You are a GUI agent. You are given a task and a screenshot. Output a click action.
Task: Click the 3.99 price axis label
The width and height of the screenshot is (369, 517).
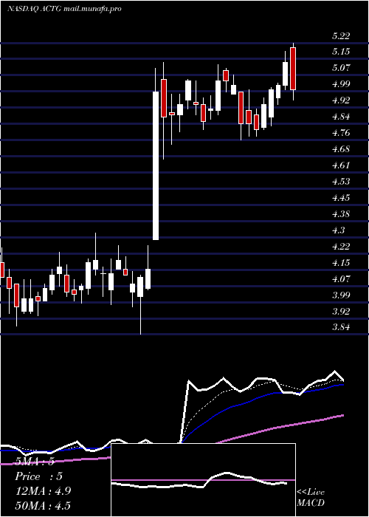341,295
